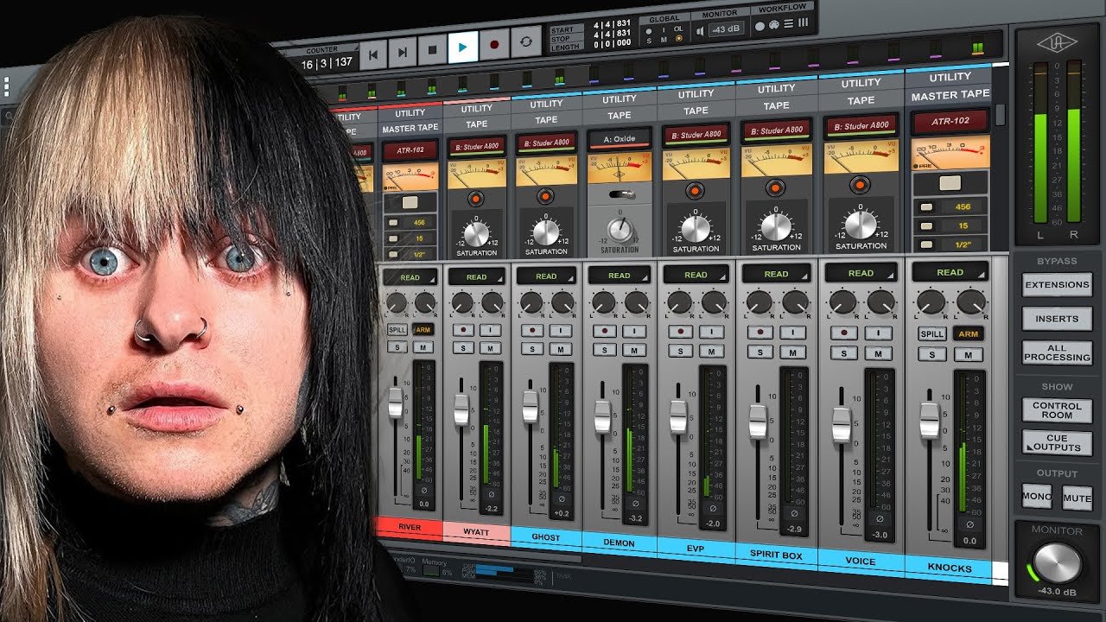Select the RIVER track name label
Screen dimensions: 1106x622
[410, 527]
